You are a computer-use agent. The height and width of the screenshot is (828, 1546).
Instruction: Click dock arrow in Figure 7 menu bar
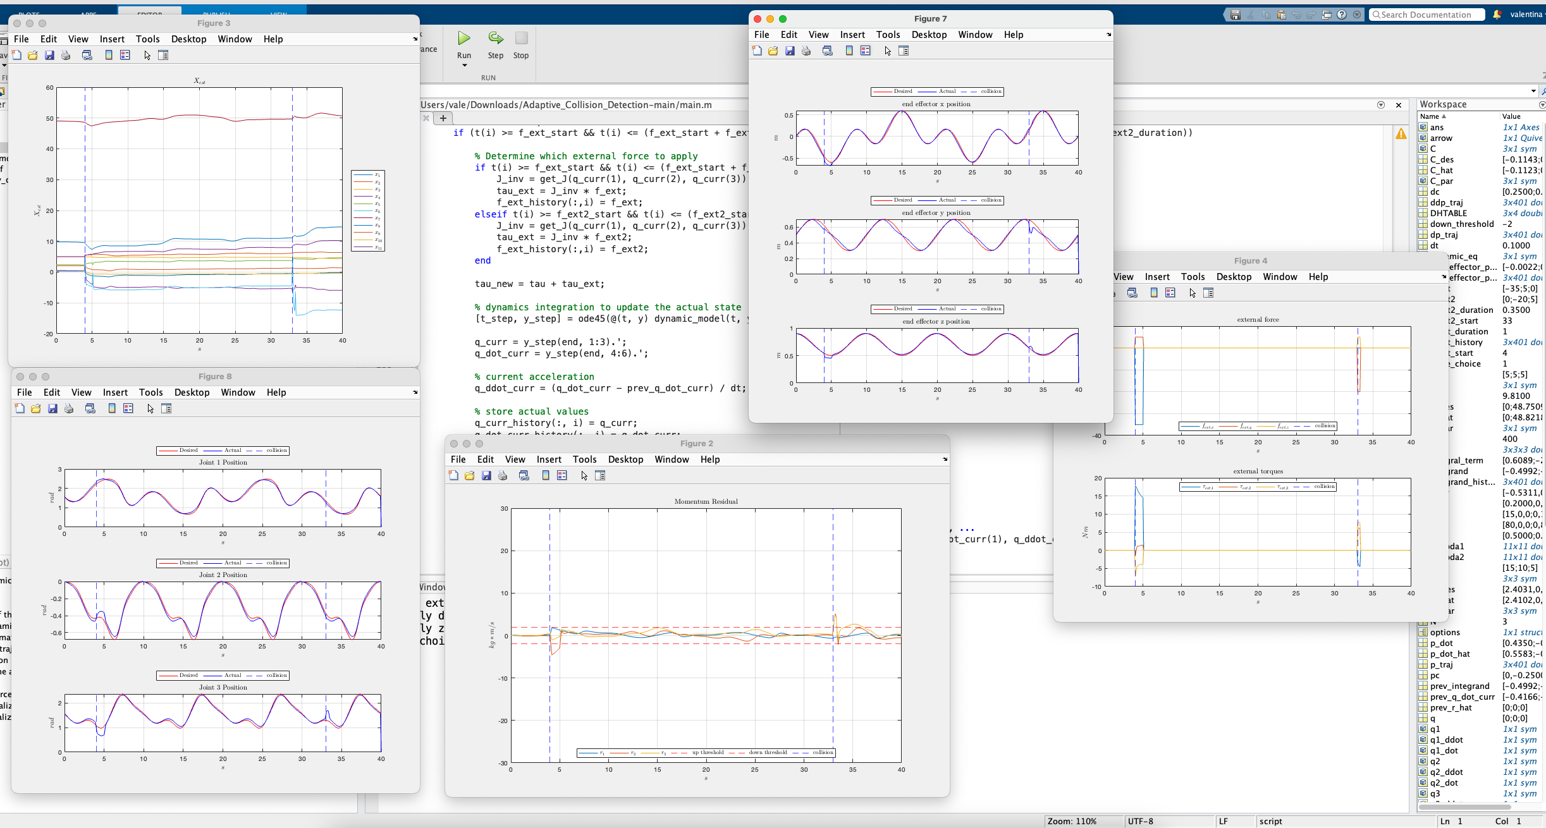(x=1108, y=35)
